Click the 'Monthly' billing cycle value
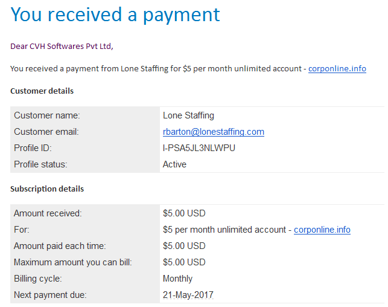The width and height of the screenshot is (388, 307). point(177,279)
